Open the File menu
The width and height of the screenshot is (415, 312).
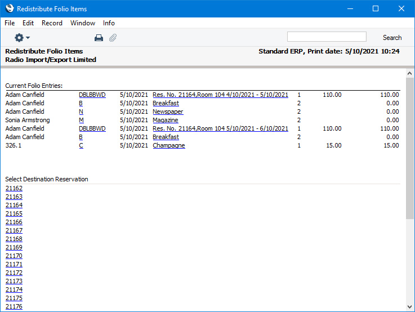click(x=10, y=23)
